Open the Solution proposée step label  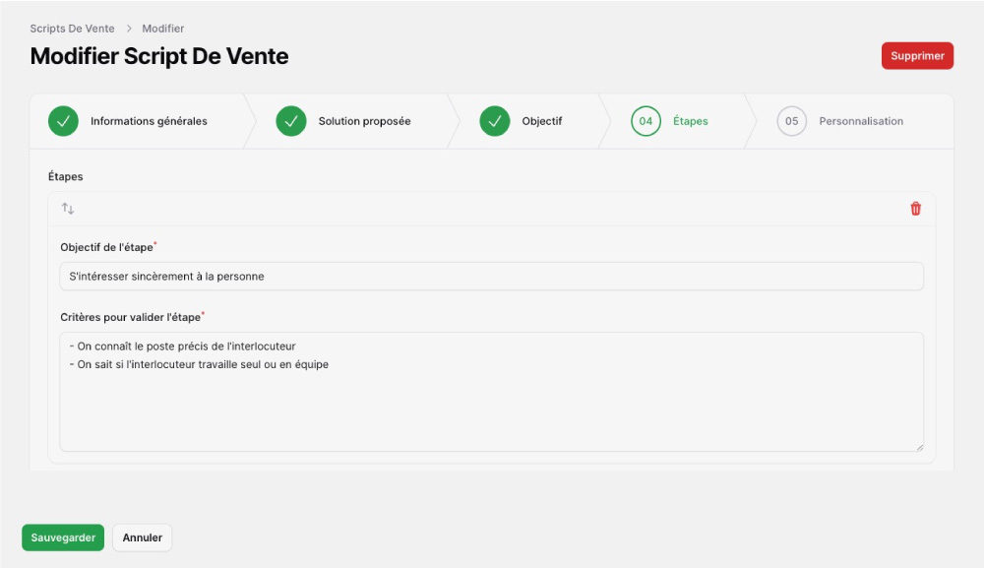[x=364, y=121]
